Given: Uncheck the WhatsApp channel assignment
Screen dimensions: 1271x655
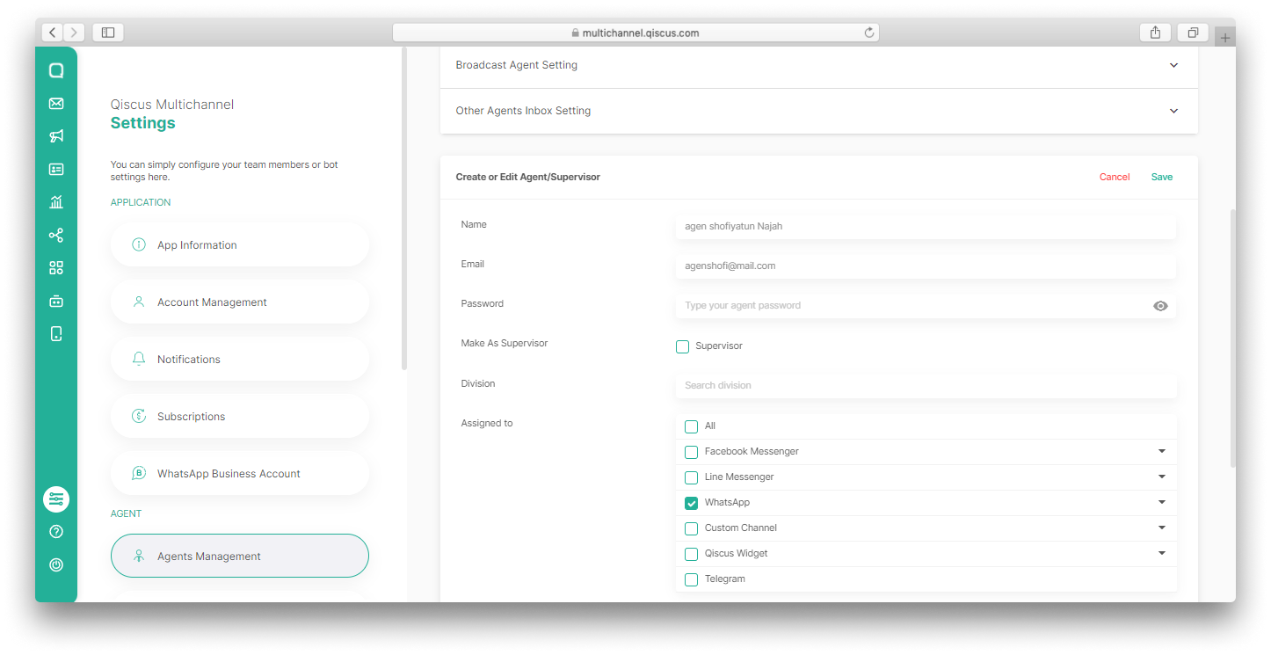Looking at the screenshot, I should [x=691, y=503].
